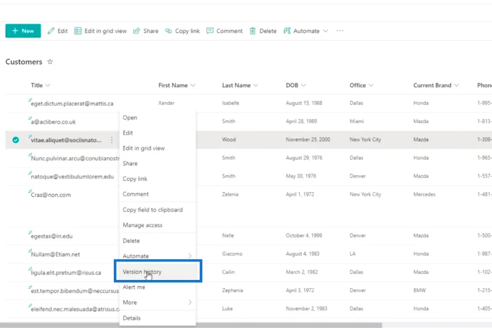Click DOB cell April 1, 1972
The image size is (492, 328).
click(300, 194)
